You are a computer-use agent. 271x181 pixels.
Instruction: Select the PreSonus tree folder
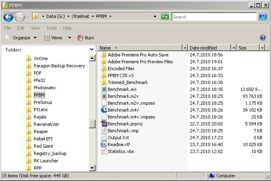pos(43,102)
